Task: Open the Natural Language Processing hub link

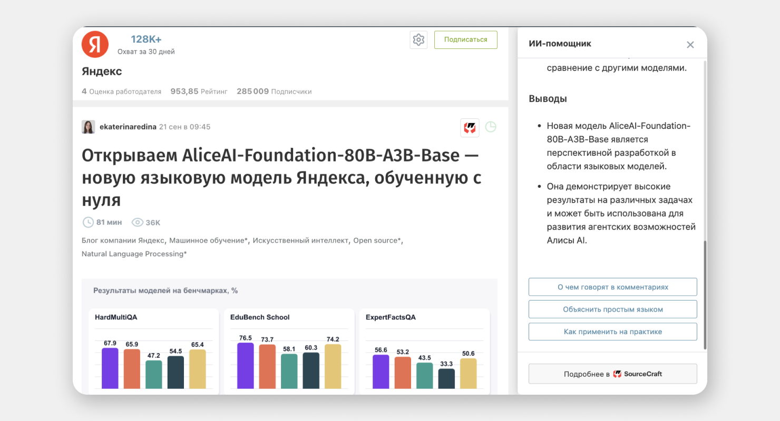Action: [x=134, y=254]
